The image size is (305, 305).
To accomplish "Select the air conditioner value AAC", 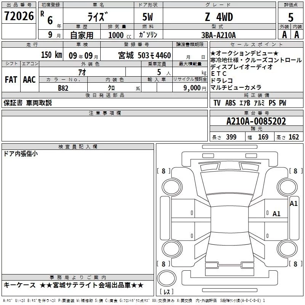I will click(29, 80).
